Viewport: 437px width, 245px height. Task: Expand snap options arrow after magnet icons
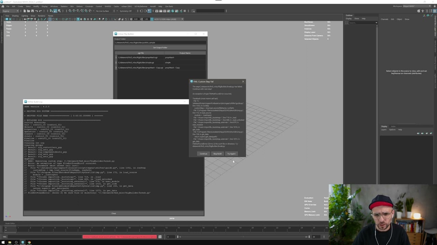coord(94,11)
